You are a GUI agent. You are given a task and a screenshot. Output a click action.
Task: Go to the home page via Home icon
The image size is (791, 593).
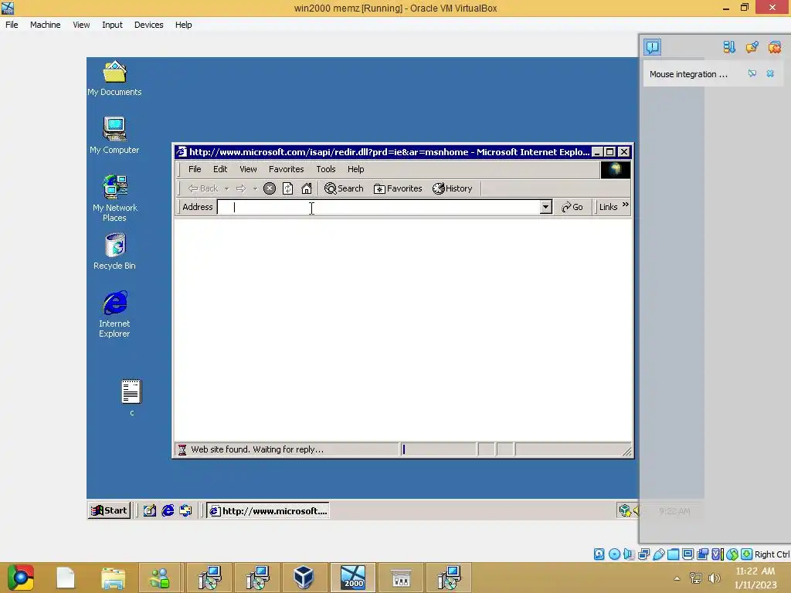coord(306,188)
